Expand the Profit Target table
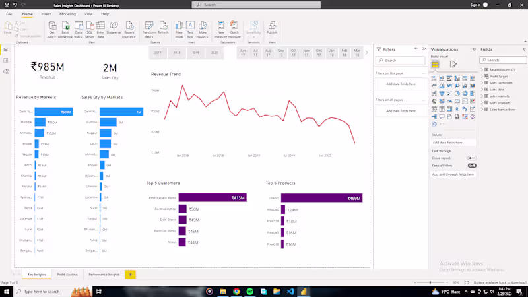The height and width of the screenshot is (297, 528). [x=482, y=77]
